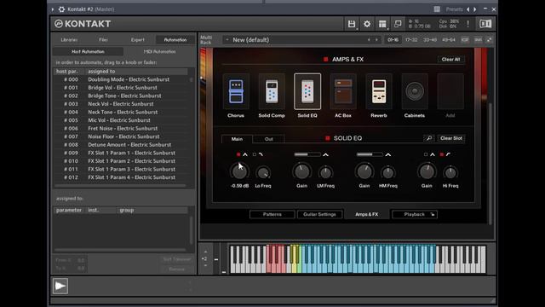Switch to the Files tab

103,40
